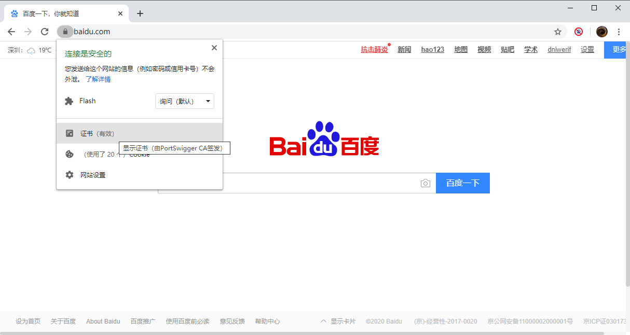Click the 意见反馈 footer link

[232, 322]
